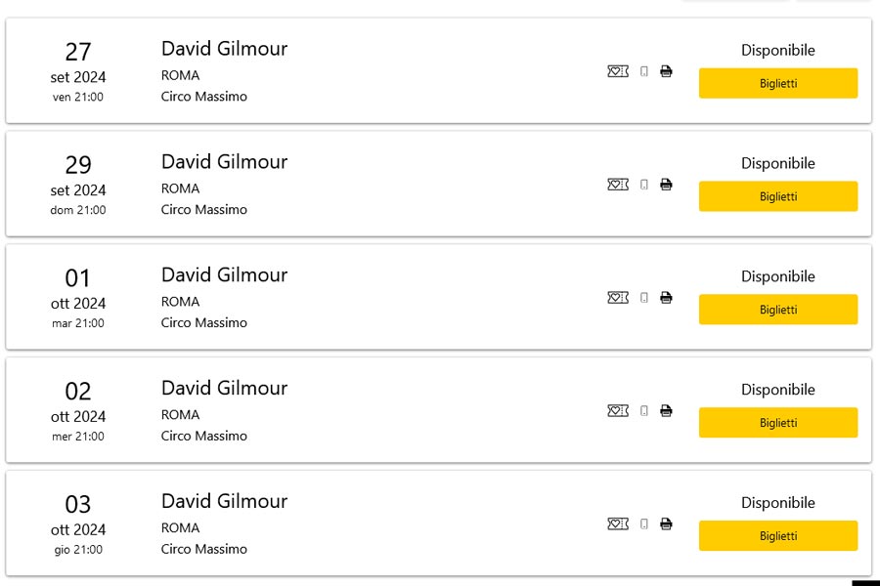Screen dimensions: 880x586
Task: Click the printer icon for 01 ott show
Action: [666, 298]
